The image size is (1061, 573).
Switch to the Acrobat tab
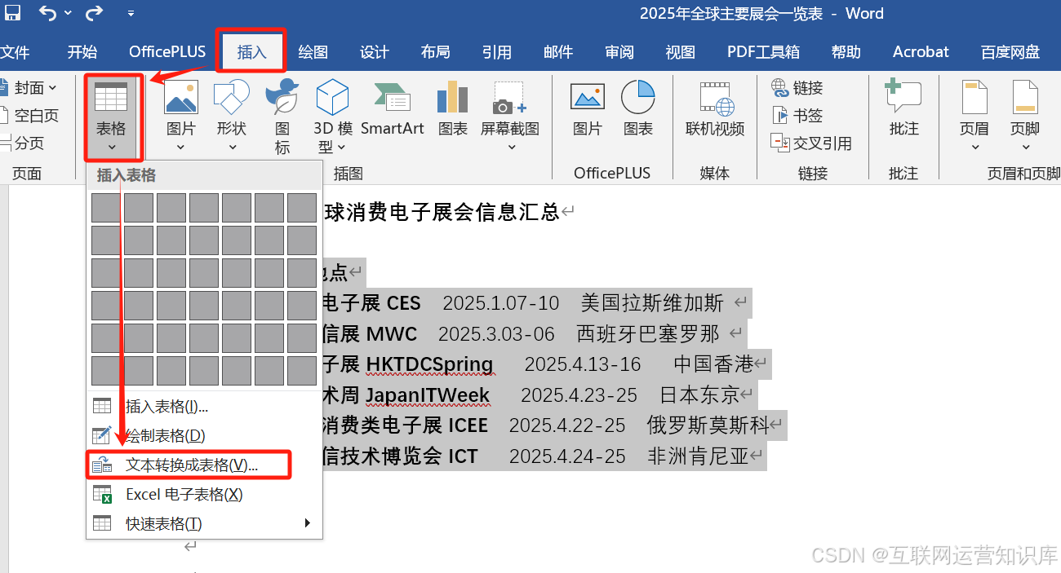921,52
